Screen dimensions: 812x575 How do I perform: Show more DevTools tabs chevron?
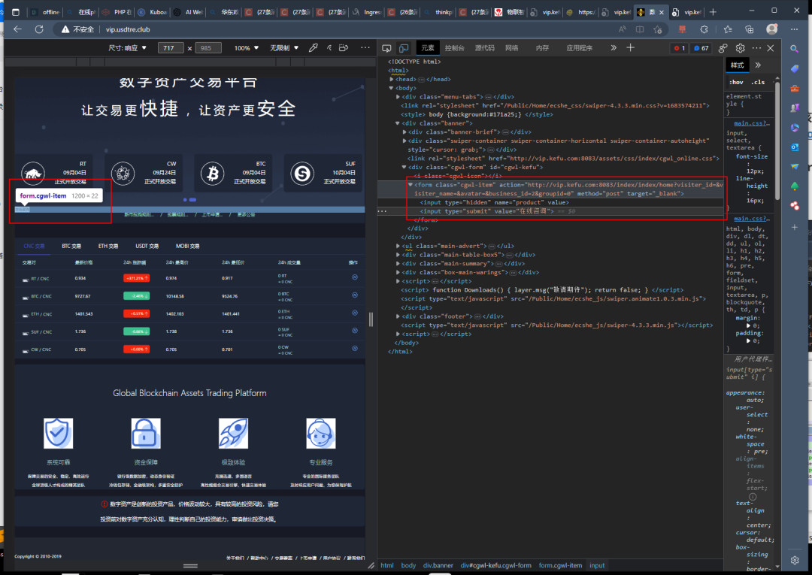614,47
